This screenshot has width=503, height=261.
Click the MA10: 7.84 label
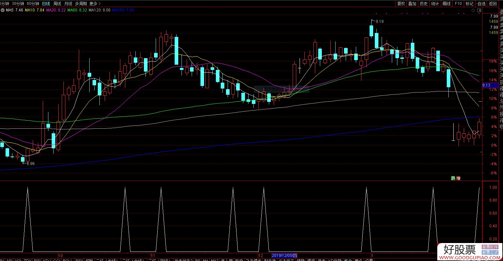point(35,10)
